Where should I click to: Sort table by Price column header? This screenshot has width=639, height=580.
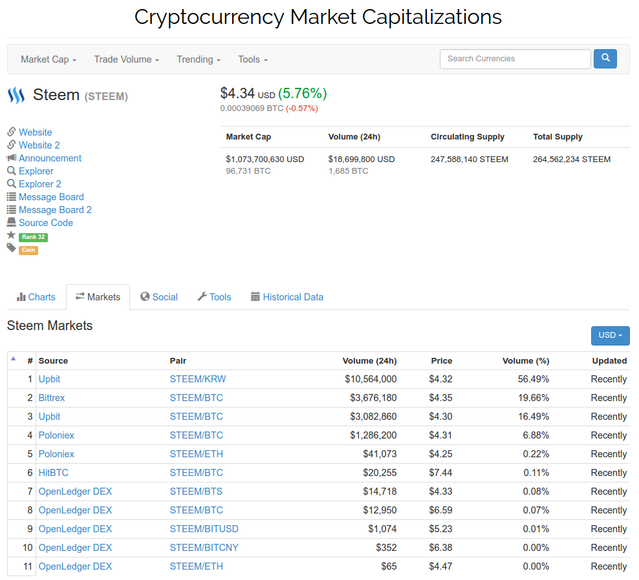442,361
